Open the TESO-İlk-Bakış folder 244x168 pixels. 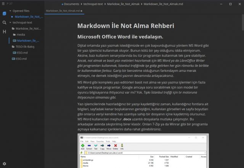[23, 47]
